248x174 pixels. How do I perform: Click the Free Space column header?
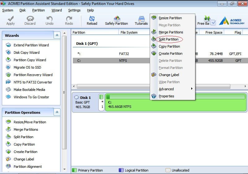[212, 32]
